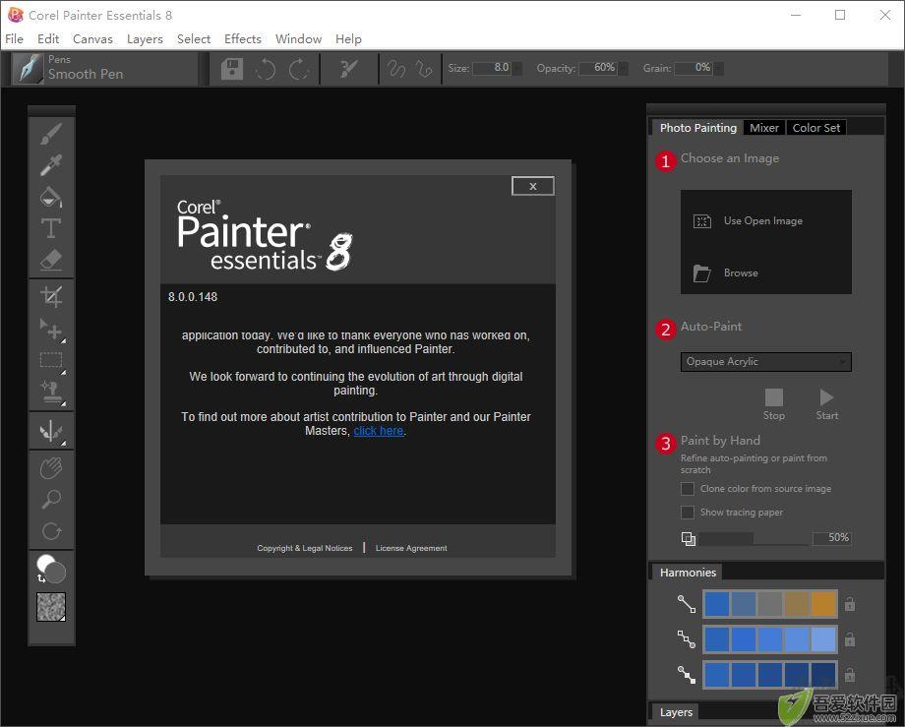This screenshot has height=727, width=905.
Task: Open Copyright & Legal Notices link
Action: coord(305,548)
